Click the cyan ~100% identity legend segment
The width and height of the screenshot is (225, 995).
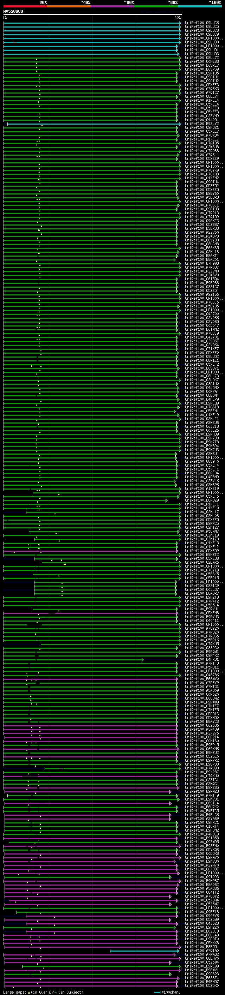(x=200, y=6)
